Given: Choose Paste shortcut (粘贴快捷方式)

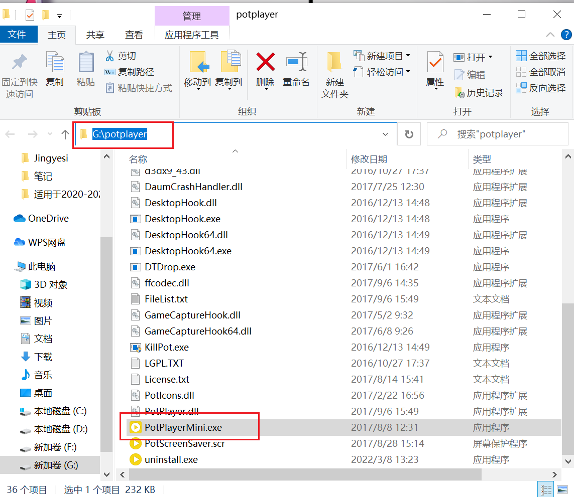Looking at the screenshot, I should coord(139,88).
